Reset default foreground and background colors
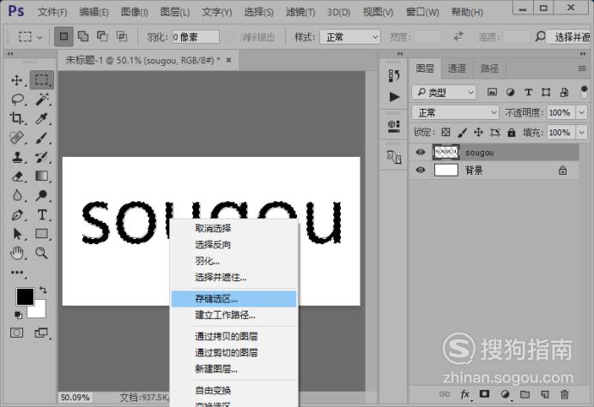This screenshot has width=594, height=407. 18,314
